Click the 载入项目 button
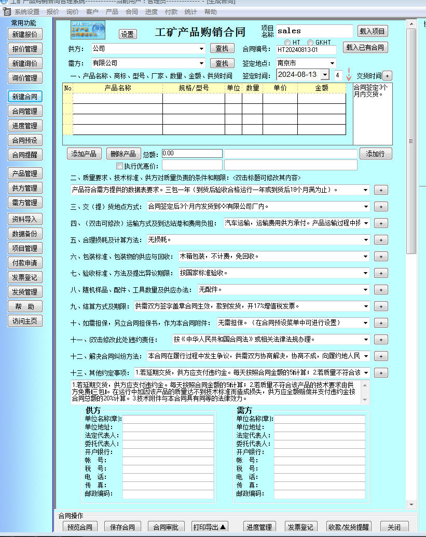 tap(372, 31)
